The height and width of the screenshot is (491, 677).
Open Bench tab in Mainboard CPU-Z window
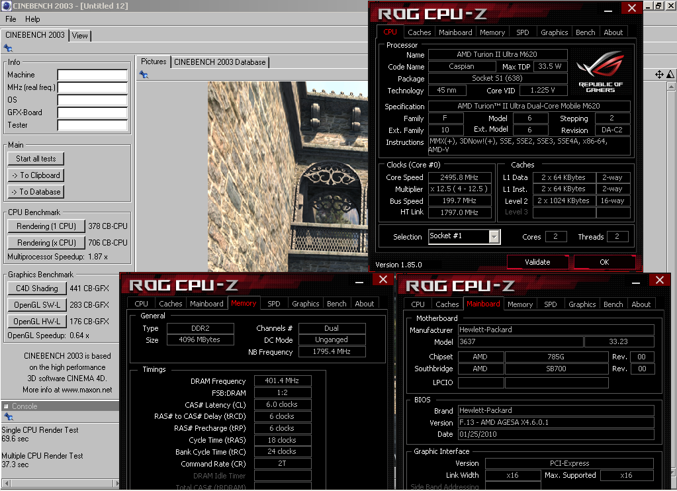(x=613, y=304)
